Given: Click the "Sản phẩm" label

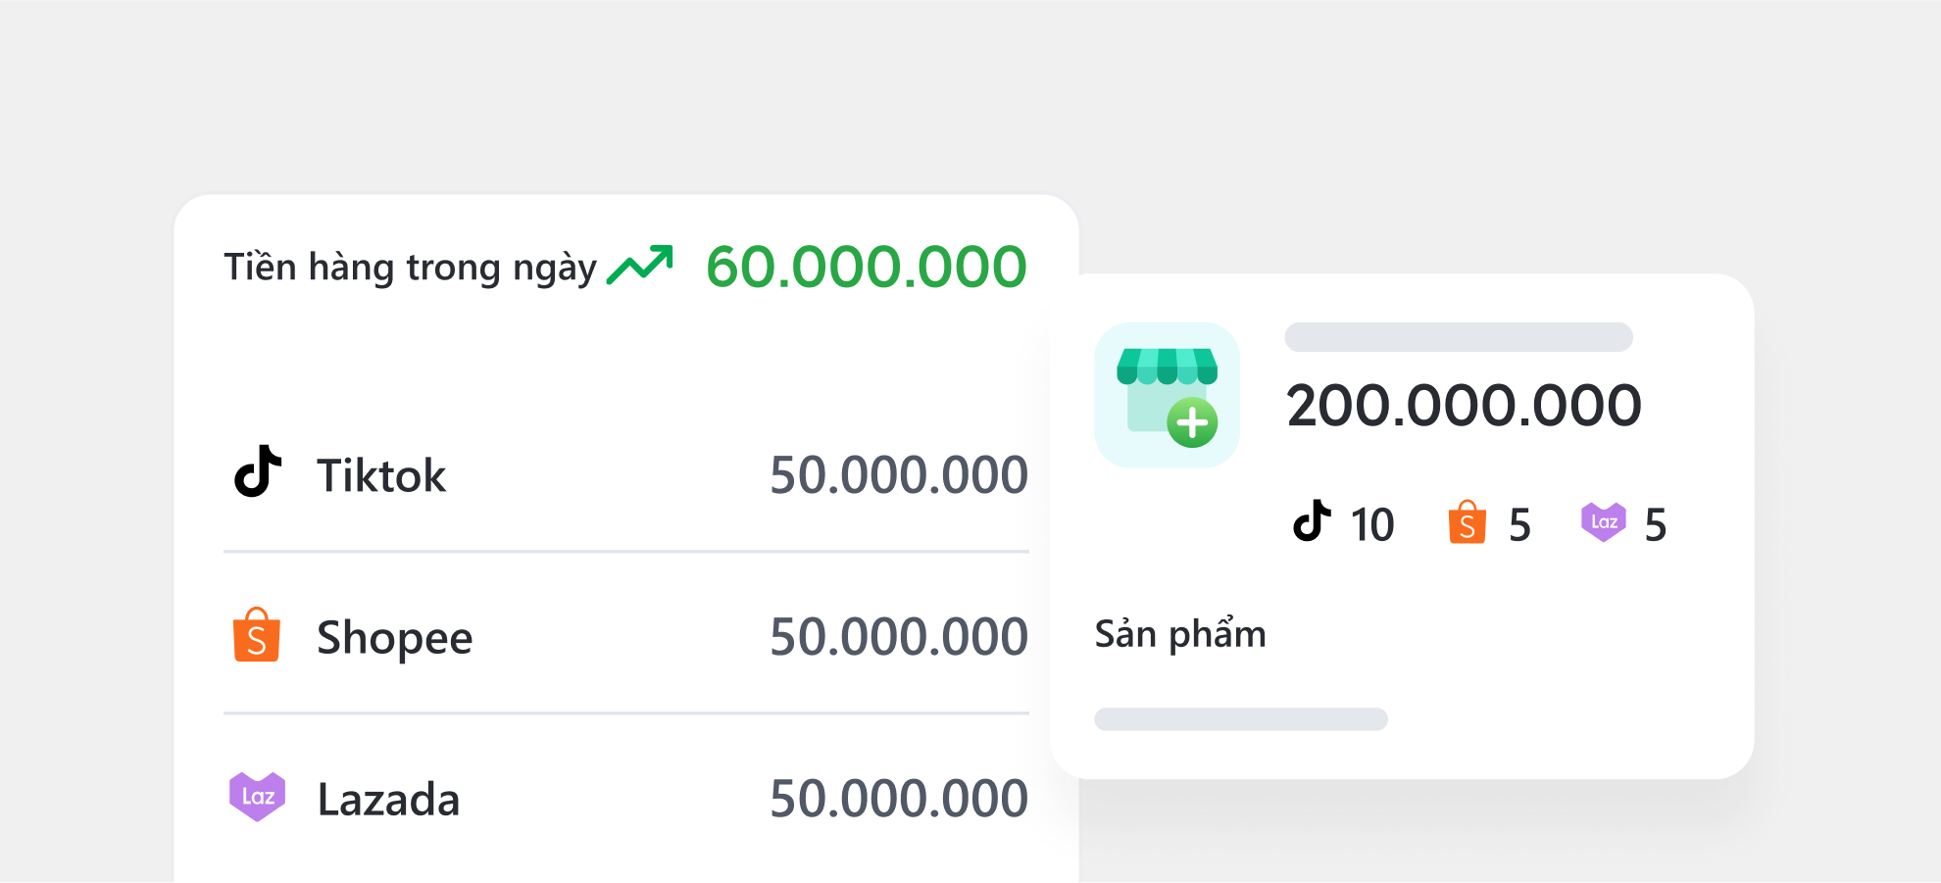Looking at the screenshot, I should 1180,634.
